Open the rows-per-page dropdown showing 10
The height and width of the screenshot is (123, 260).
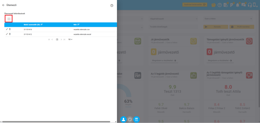pos(70,39)
